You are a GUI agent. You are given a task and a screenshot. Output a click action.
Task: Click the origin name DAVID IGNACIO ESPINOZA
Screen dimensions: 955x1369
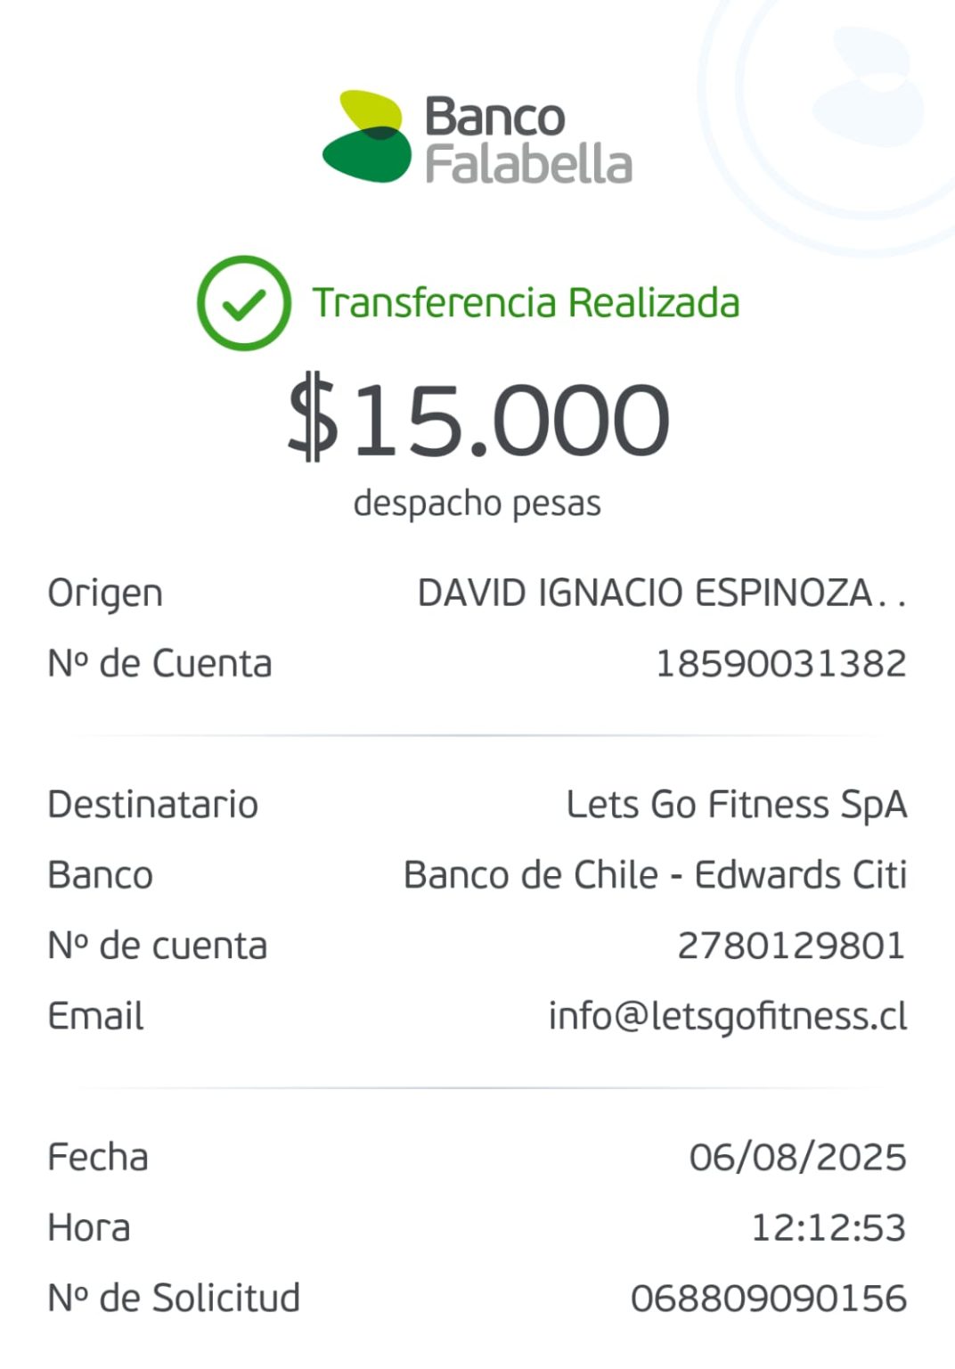coord(662,594)
